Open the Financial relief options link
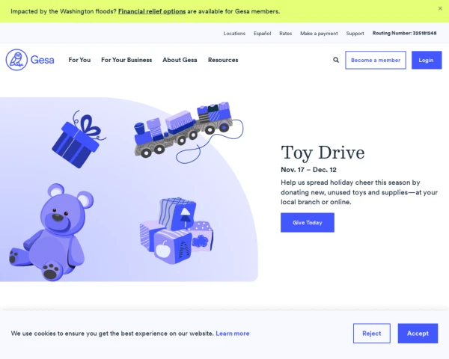The image size is (449, 359). pyautogui.click(x=152, y=11)
